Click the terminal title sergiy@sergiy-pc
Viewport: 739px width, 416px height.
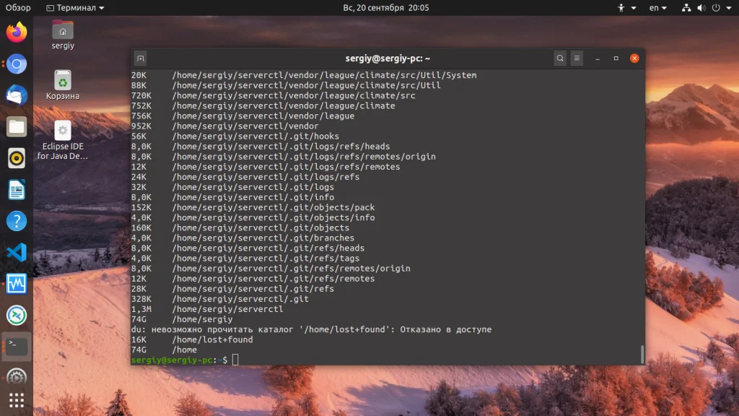(x=388, y=58)
